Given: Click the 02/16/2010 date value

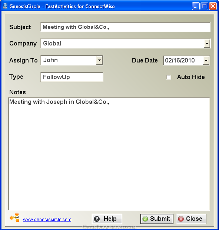Looking at the screenshot, I should tap(180, 60).
